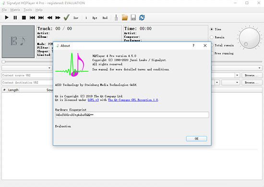This screenshot has height=187, width=264.
Task: Click the album cover art placeholder
Action: (18, 42)
